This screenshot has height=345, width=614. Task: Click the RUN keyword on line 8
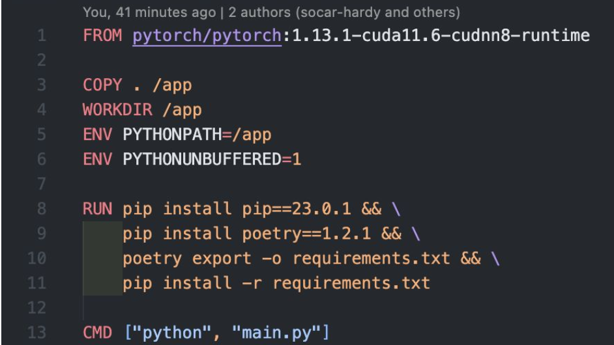click(98, 208)
